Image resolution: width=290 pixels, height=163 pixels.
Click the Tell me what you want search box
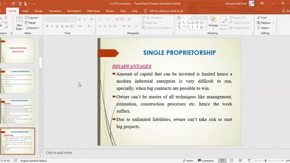click(x=164, y=11)
